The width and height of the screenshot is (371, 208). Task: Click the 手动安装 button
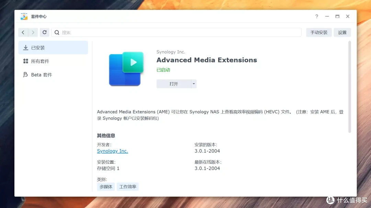click(x=318, y=32)
